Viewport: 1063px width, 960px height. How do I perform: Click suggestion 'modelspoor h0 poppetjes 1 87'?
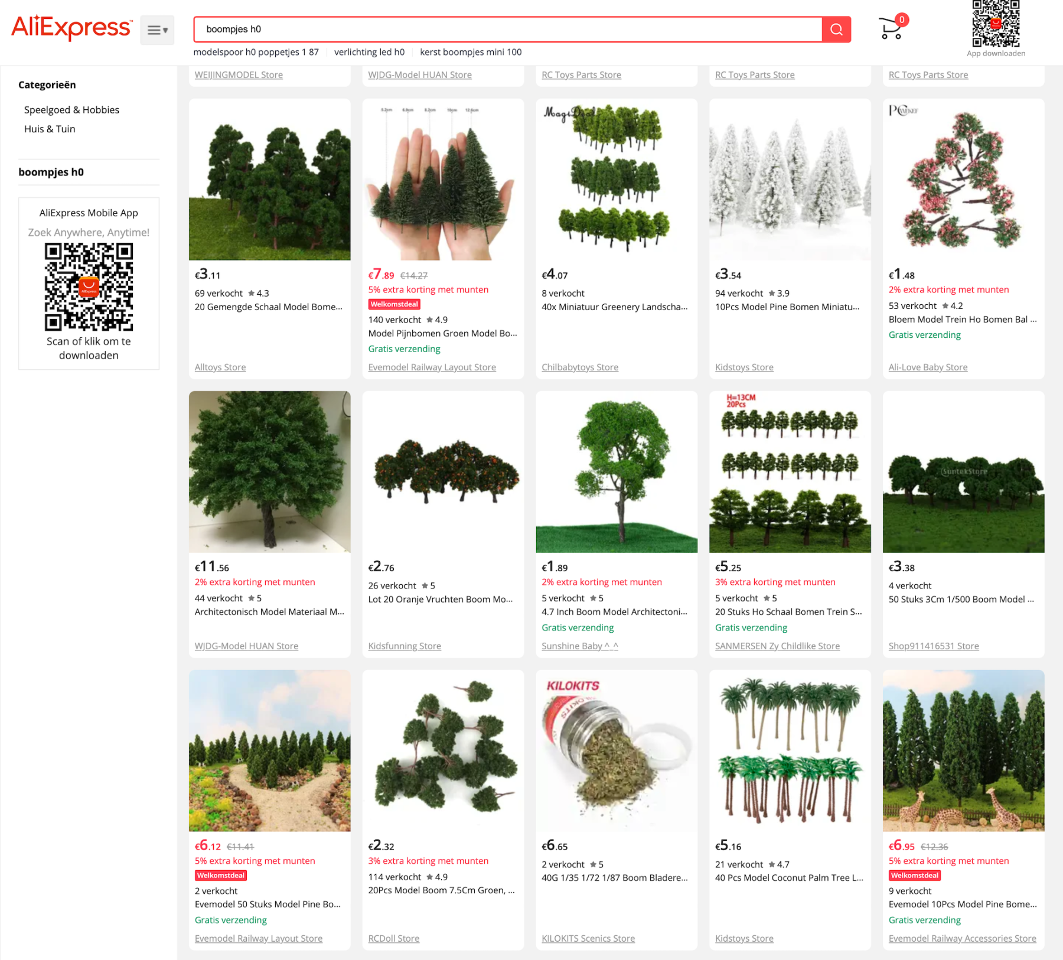pos(256,52)
